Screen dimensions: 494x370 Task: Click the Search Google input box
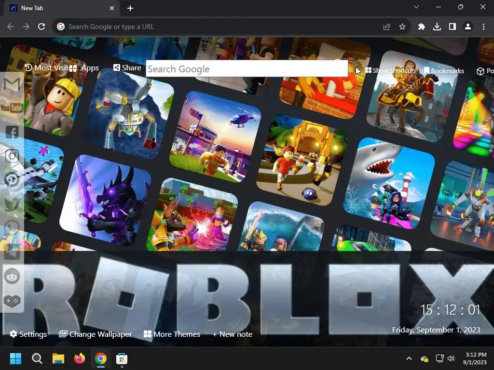tap(247, 68)
